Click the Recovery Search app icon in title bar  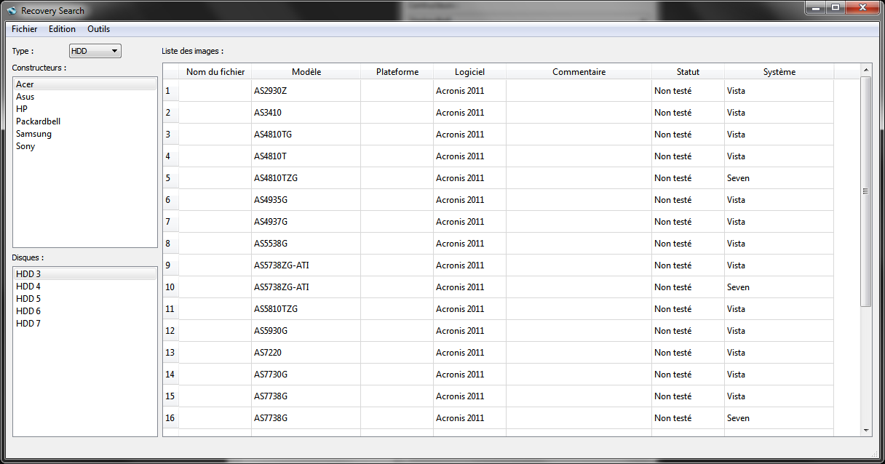pos(11,11)
